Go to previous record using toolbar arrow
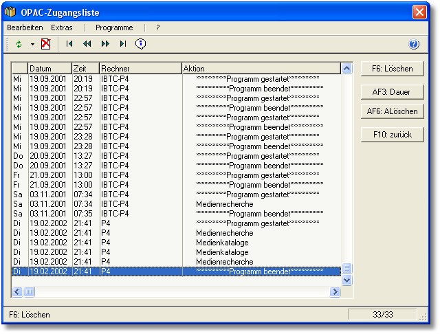This screenshot has height=334, width=440. tap(87, 44)
